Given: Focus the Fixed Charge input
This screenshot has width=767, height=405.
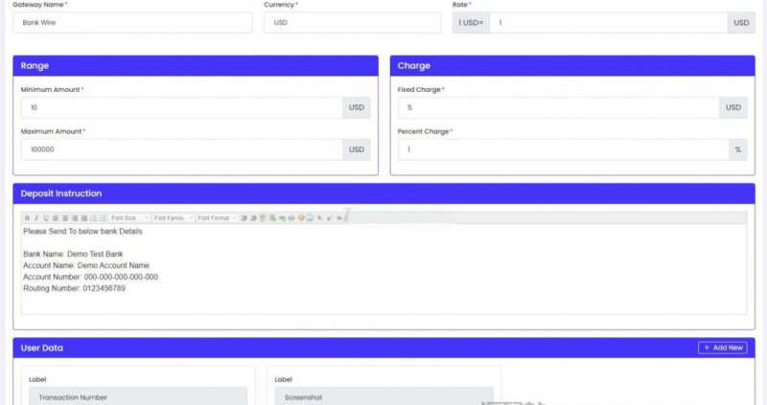Looking at the screenshot, I should (x=558, y=108).
